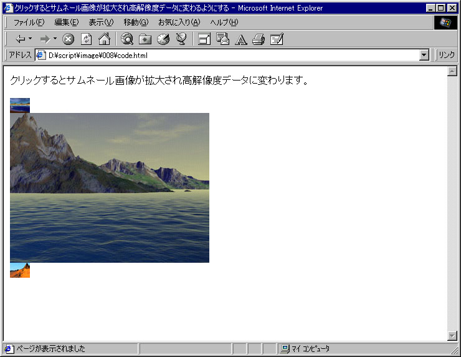Open the ファイル(F) menu
The width and height of the screenshot is (461, 357).
(29, 22)
